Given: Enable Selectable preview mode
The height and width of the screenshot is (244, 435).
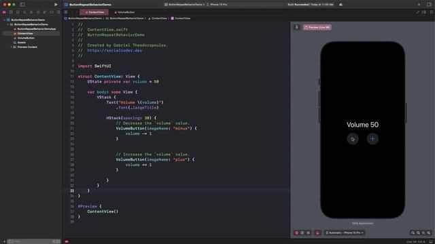Looking at the screenshot, I should tap(302, 232).
